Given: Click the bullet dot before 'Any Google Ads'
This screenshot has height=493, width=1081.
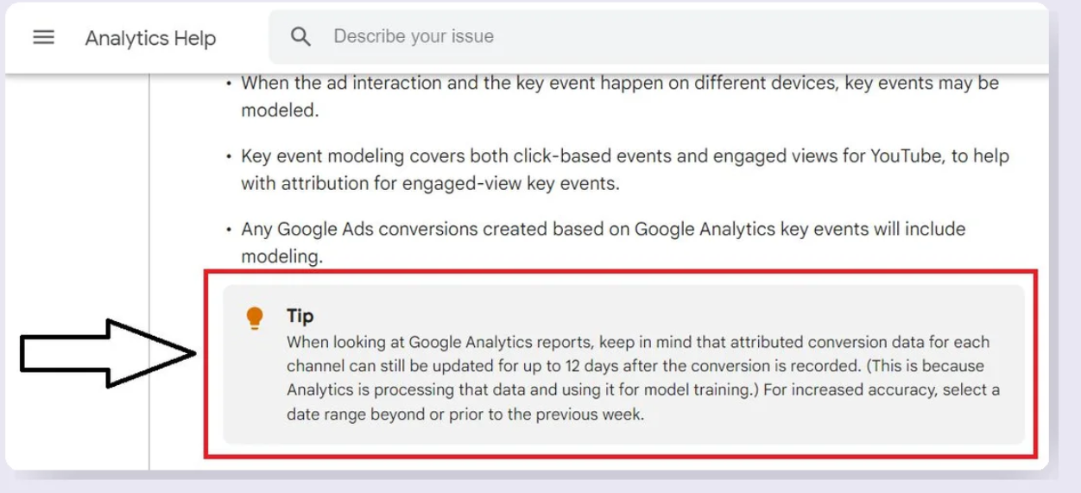Looking at the screenshot, I should point(229,231).
